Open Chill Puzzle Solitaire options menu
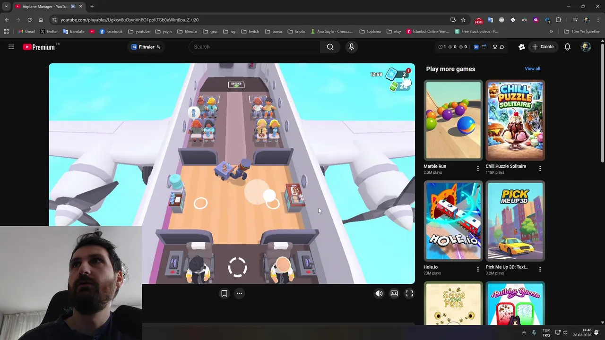605x340 pixels. pyautogui.click(x=540, y=169)
